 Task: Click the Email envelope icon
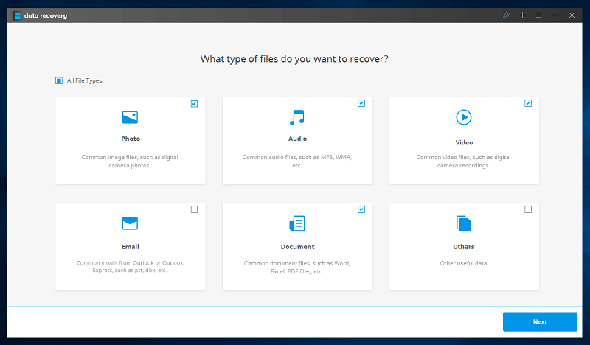click(x=130, y=223)
